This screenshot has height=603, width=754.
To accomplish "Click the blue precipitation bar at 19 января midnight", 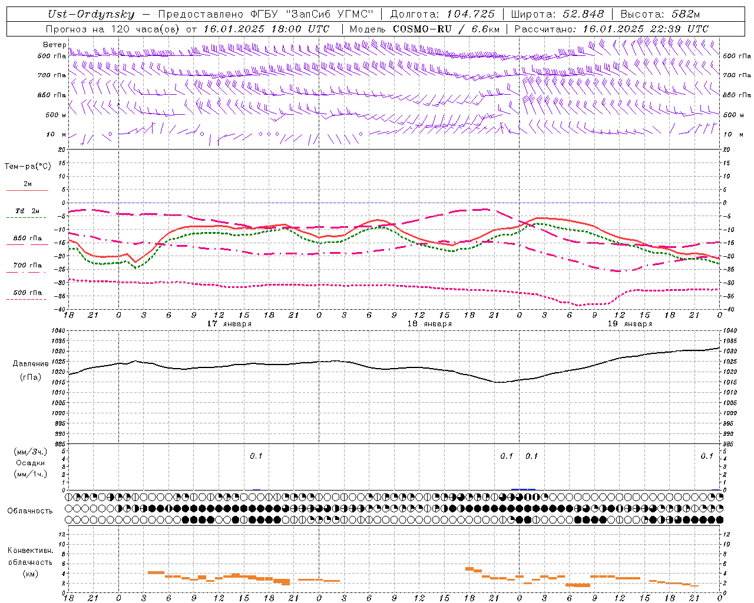I will coord(523,489).
